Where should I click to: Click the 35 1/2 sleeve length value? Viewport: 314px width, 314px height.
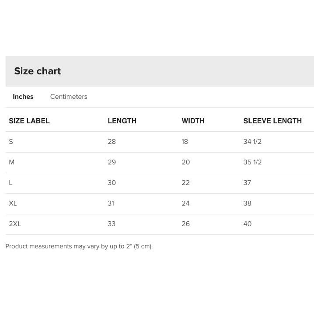[x=252, y=162]
